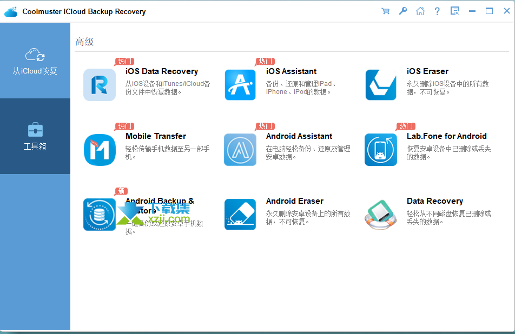Image resolution: width=515 pixels, height=334 pixels.
Task: Click the toolbox briefcase icon in sidebar
Action: point(35,129)
